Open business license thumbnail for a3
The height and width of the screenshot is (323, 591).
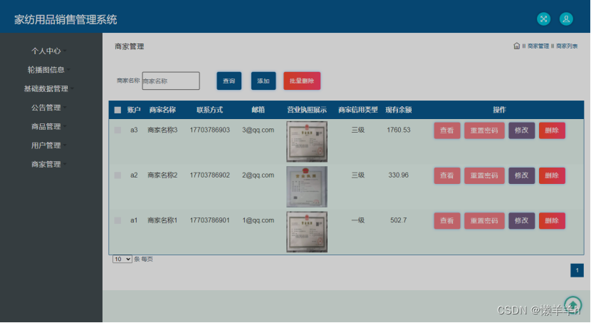[307, 141]
